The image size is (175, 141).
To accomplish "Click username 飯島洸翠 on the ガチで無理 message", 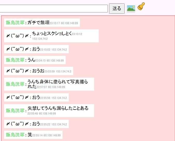I will pos(15,23).
